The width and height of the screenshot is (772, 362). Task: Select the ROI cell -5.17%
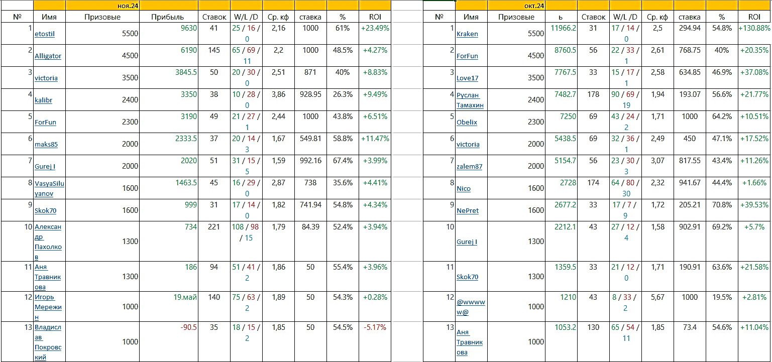tap(375, 342)
